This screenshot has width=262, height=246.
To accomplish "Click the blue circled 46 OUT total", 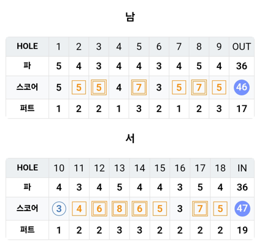I will tap(242, 88).
